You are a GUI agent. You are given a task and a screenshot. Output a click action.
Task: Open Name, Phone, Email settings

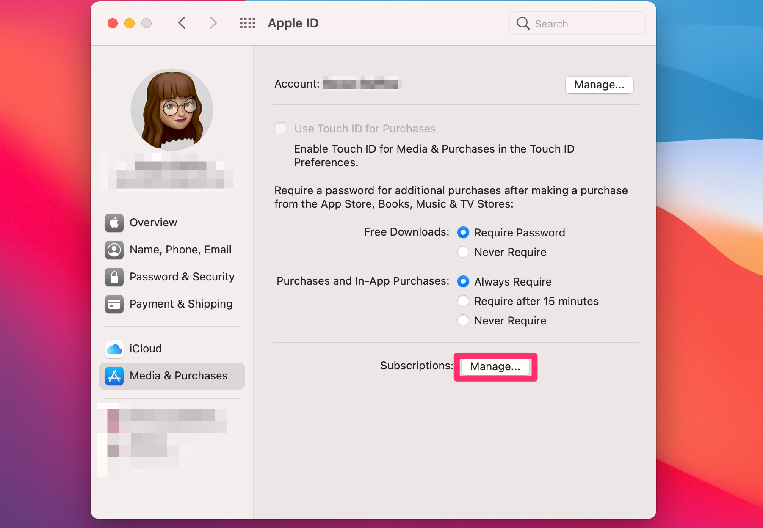click(172, 250)
